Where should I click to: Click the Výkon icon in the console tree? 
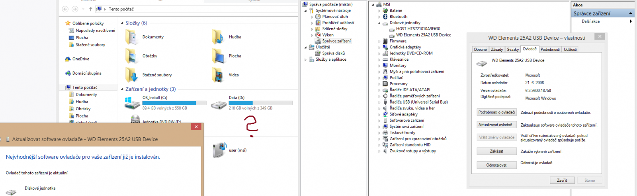pos(318,35)
